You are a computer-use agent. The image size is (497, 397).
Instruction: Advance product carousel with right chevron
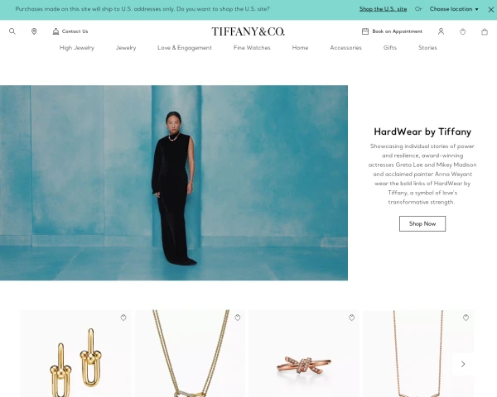[x=463, y=364]
